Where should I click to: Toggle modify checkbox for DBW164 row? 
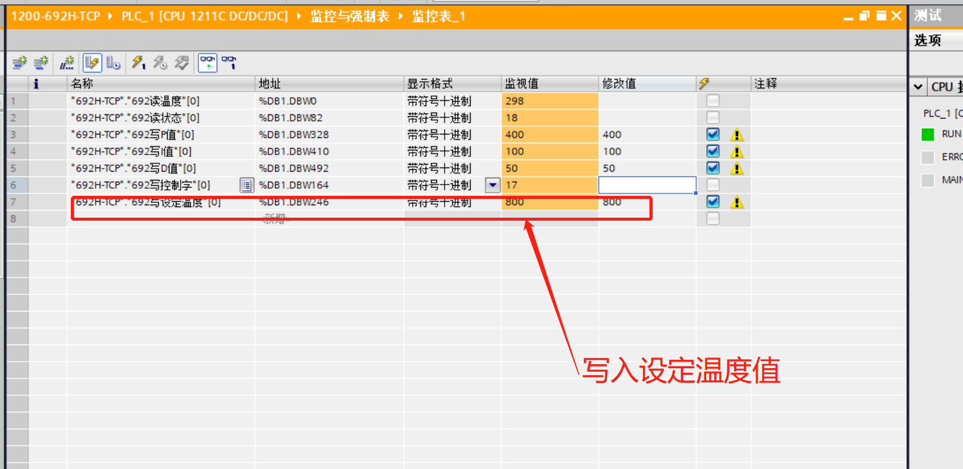pyautogui.click(x=713, y=185)
